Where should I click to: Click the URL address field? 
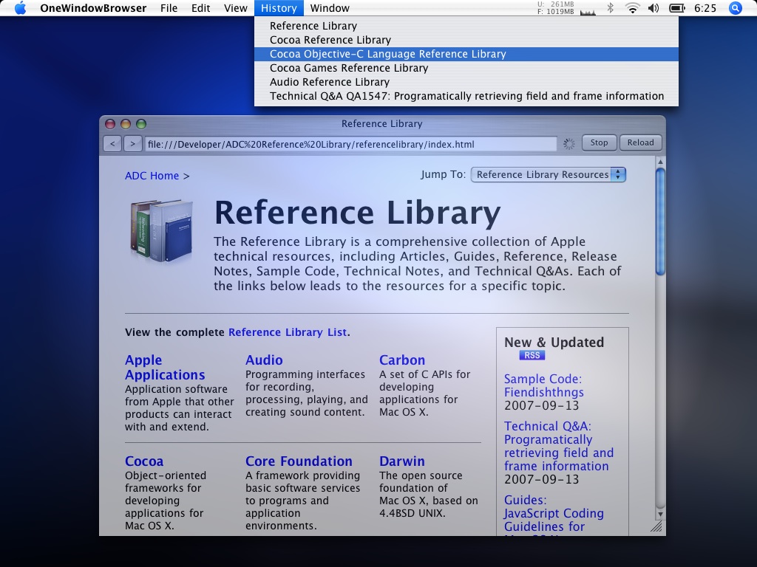pos(351,144)
